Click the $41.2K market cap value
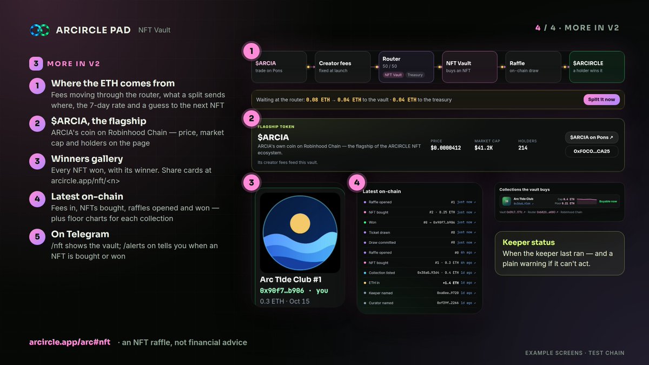 484,148
